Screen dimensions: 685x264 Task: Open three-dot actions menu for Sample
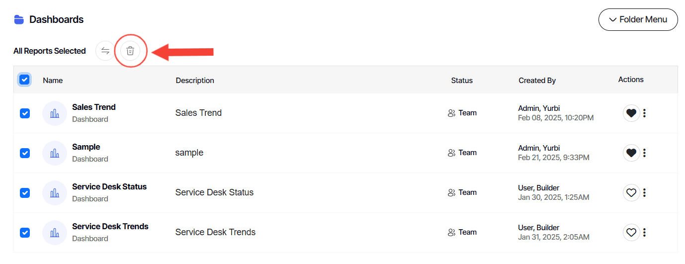[x=644, y=153]
